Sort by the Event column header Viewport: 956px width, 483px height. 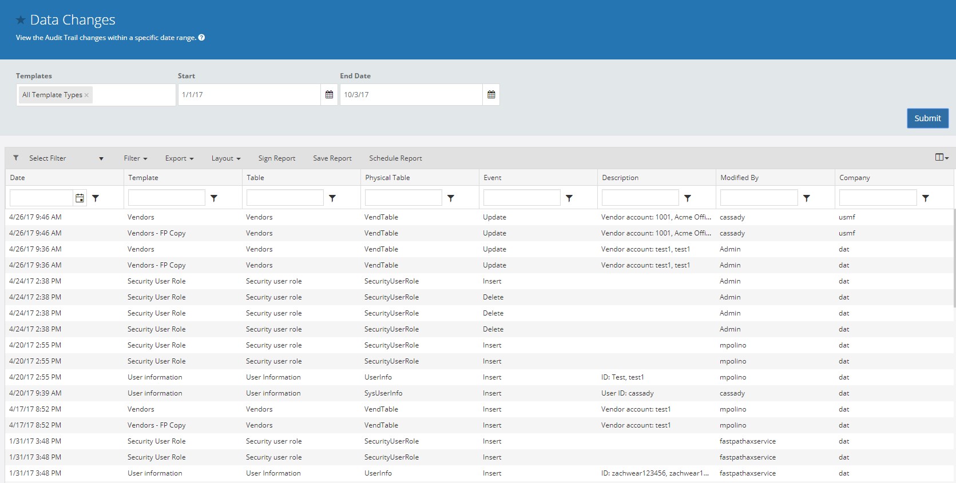538,178
